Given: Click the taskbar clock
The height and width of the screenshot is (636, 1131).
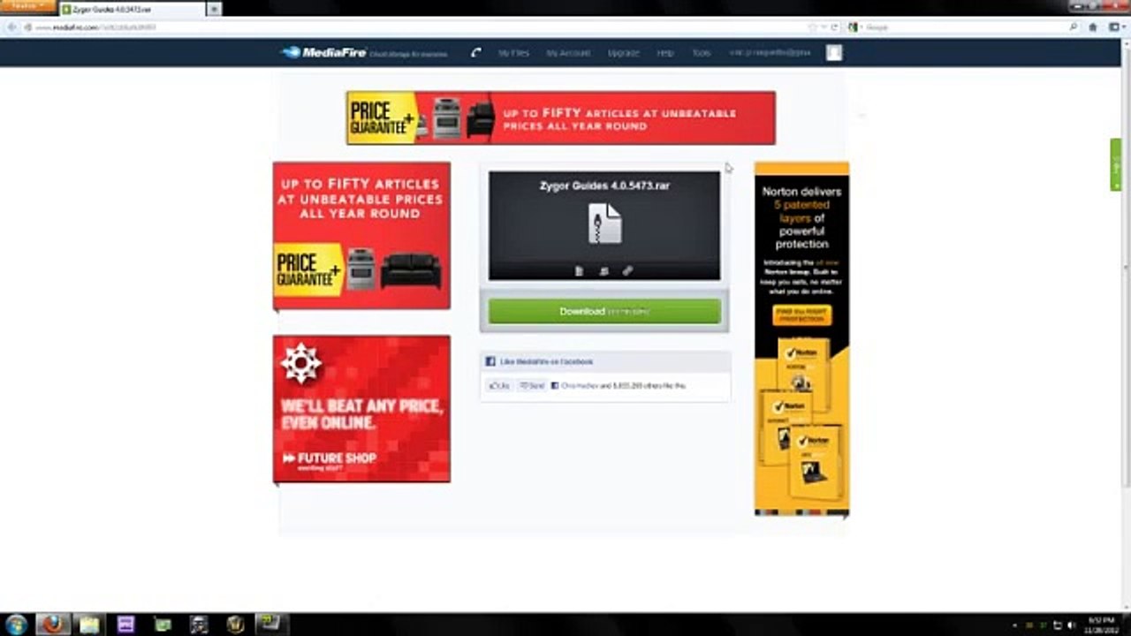Looking at the screenshot, I should click(1101, 625).
